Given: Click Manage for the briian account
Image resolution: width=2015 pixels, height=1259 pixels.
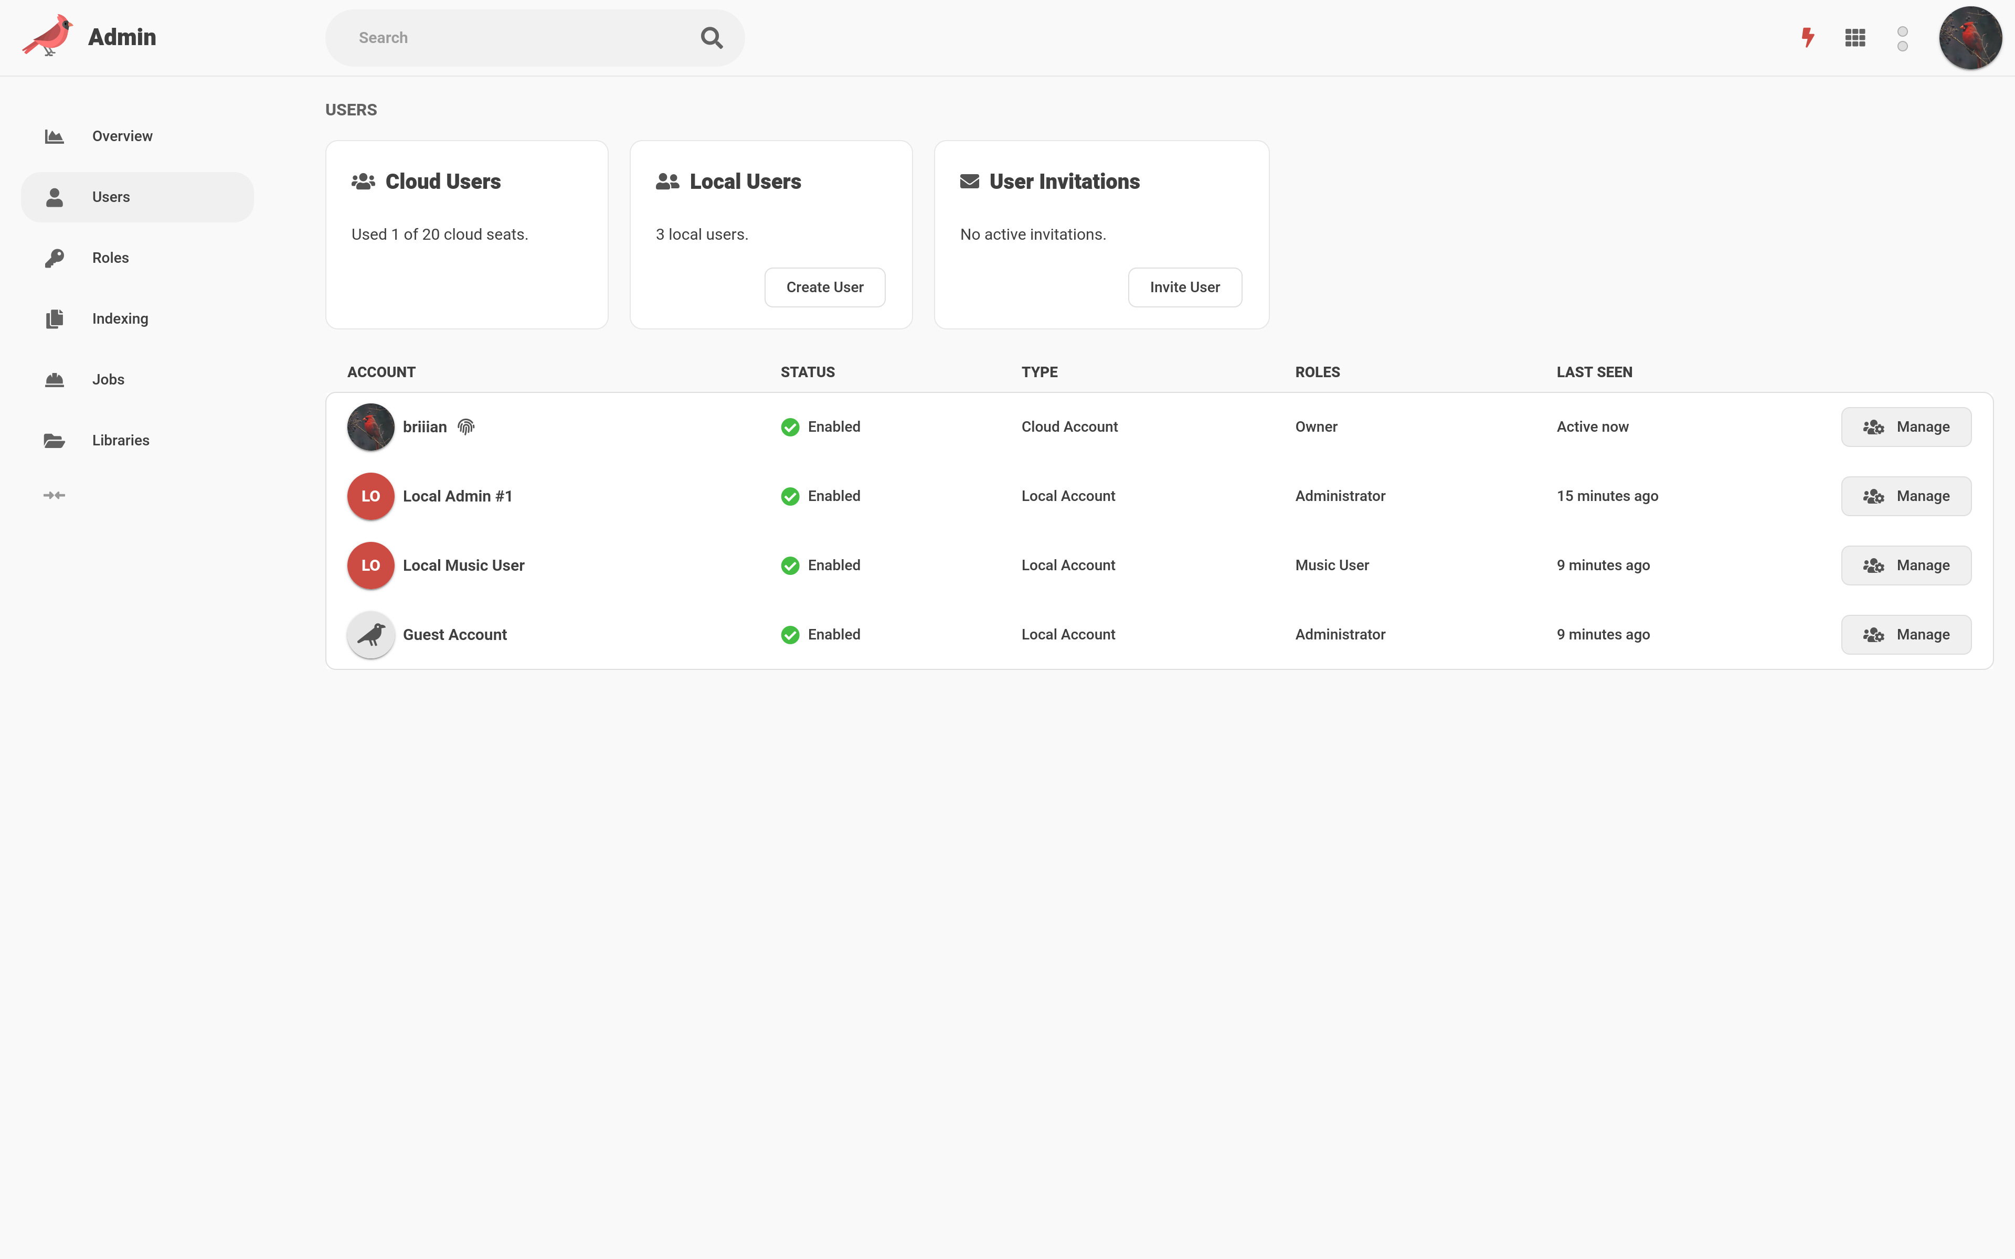Looking at the screenshot, I should pos(1905,427).
